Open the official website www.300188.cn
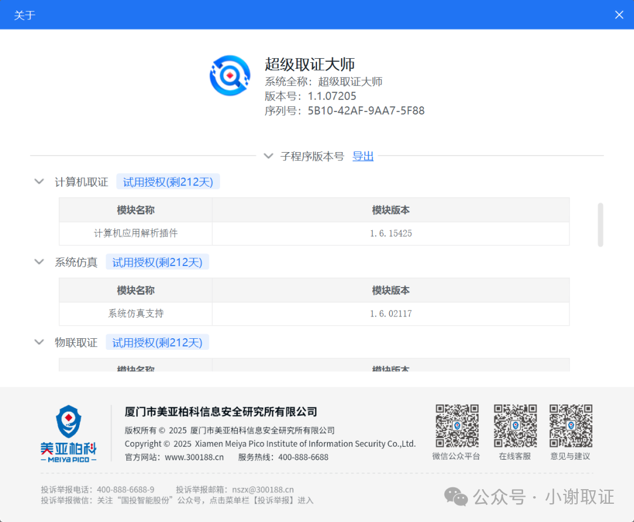This screenshot has width=634, height=522. tap(194, 457)
